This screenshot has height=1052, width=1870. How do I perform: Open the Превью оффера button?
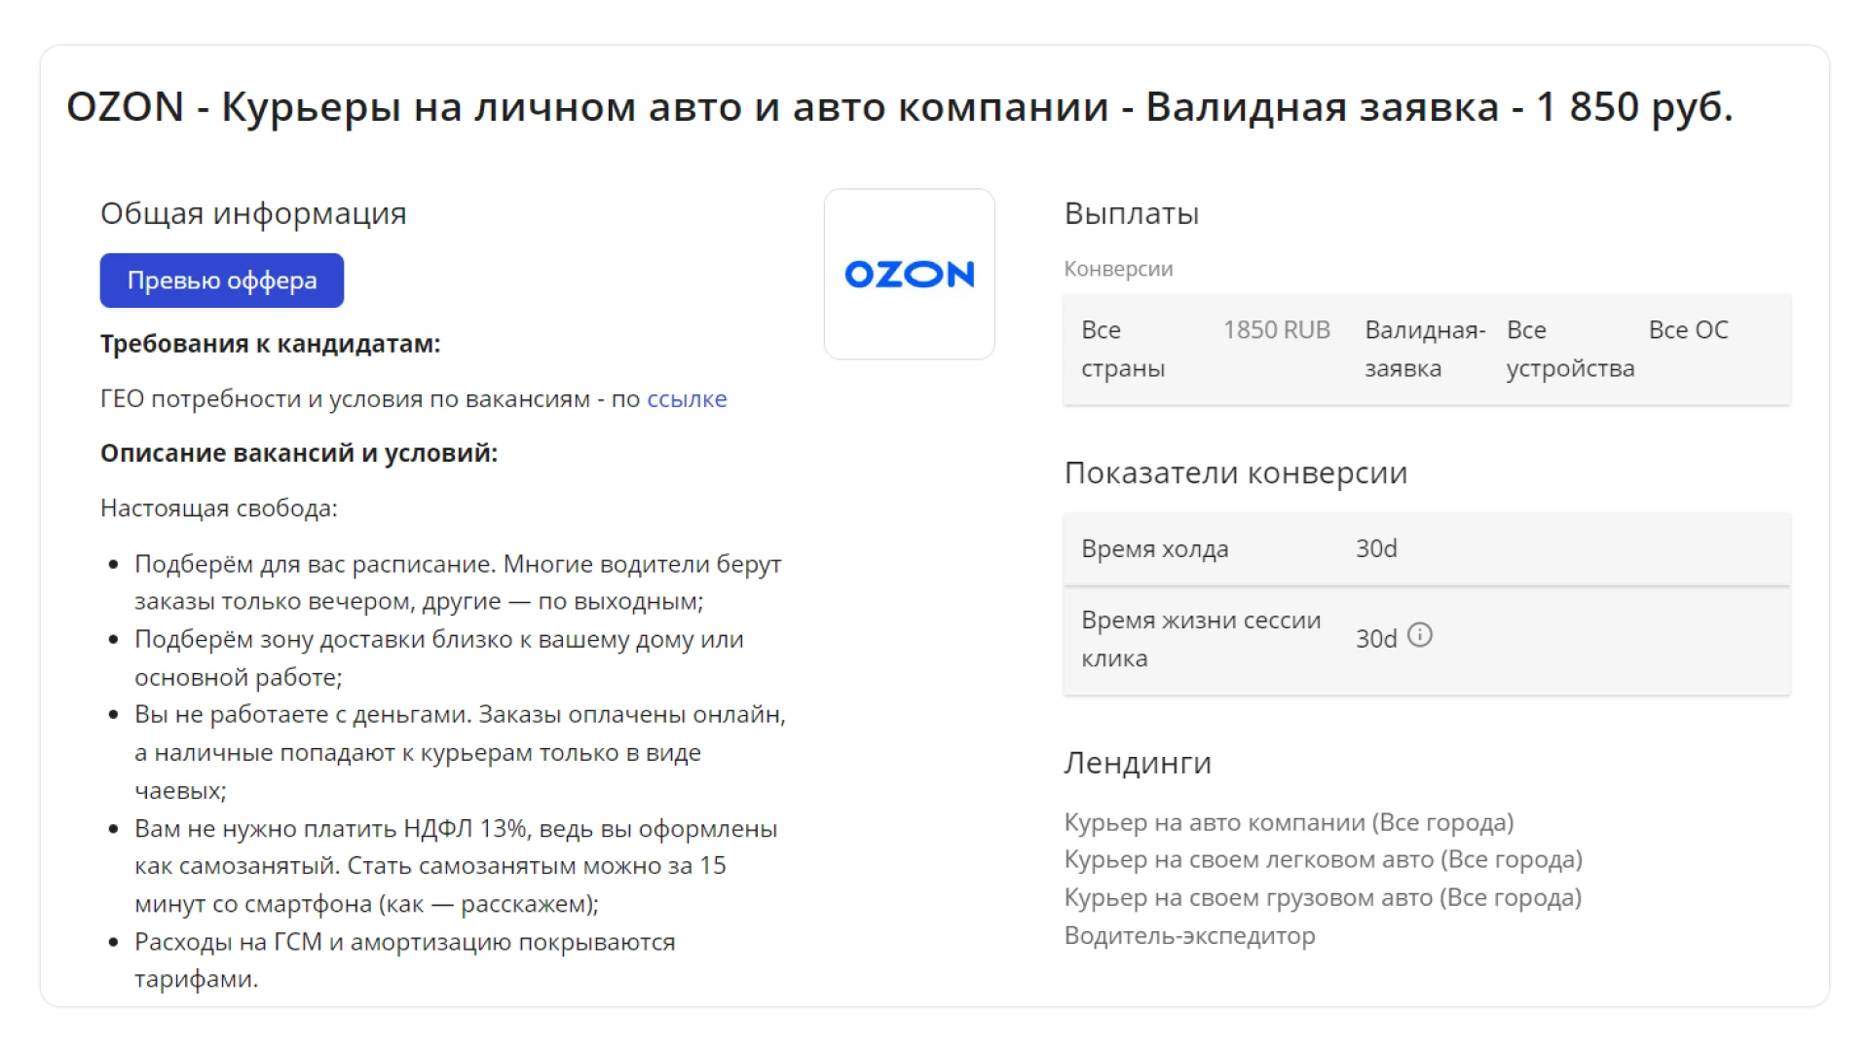coord(222,281)
